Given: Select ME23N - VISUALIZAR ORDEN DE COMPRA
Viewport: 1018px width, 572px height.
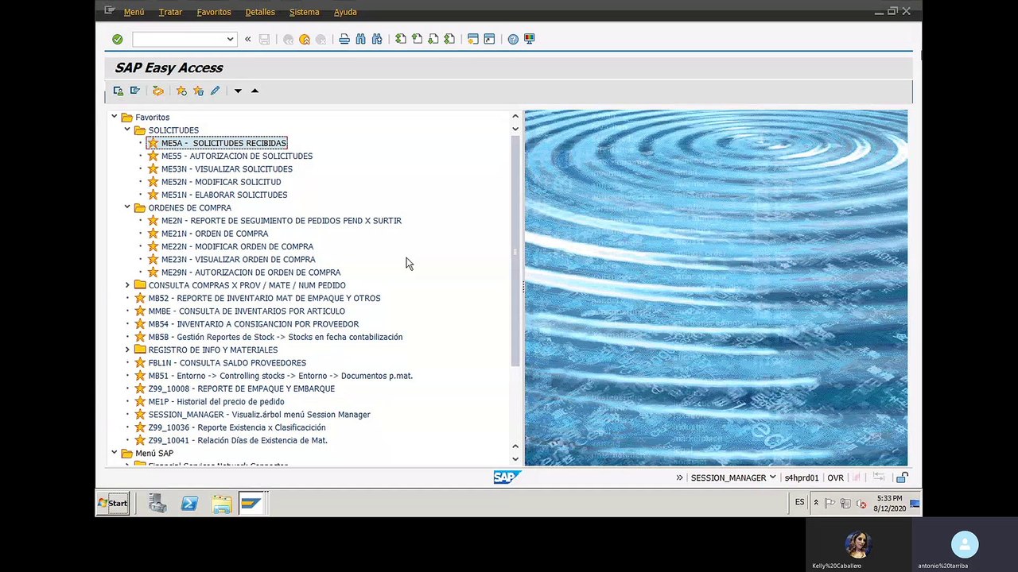Looking at the screenshot, I should 238,259.
